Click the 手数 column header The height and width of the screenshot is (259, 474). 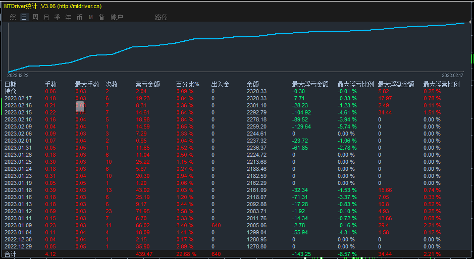(51, 84)
